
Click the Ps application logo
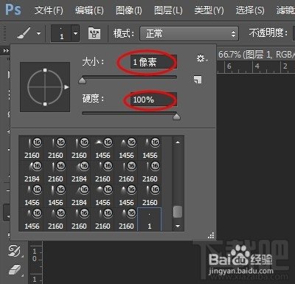13,10
